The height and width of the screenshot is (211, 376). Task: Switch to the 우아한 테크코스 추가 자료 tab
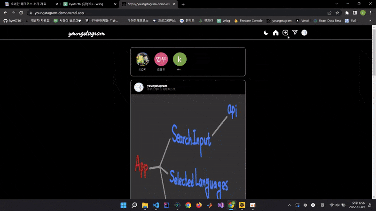click(x=31, y=4)
